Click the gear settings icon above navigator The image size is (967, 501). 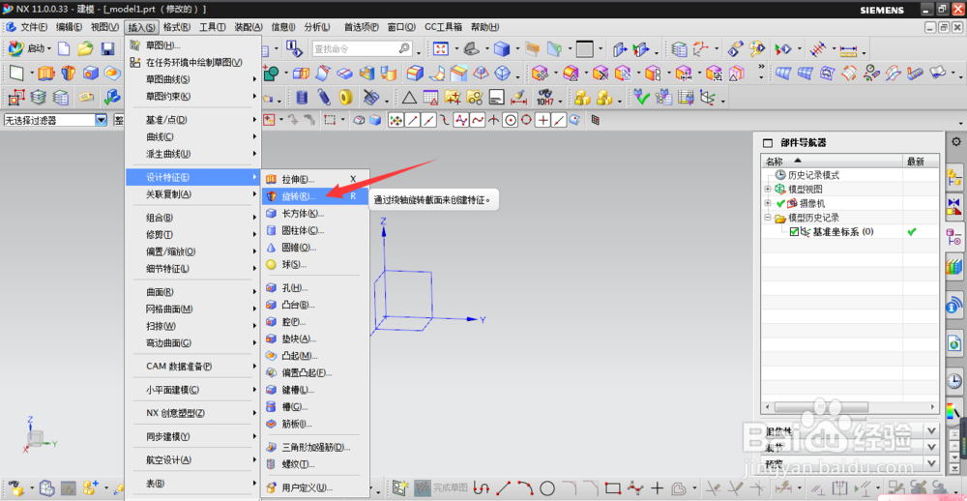[x=956, y=141]
